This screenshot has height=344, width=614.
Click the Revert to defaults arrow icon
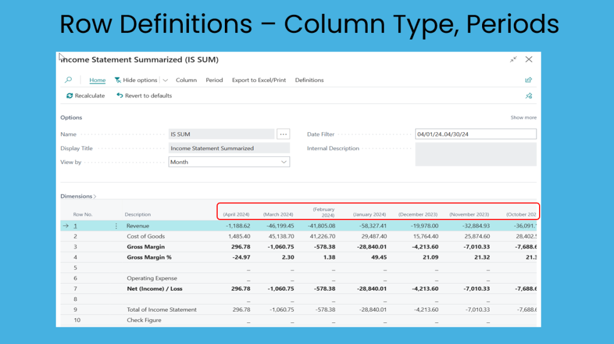tap(120, 96)
